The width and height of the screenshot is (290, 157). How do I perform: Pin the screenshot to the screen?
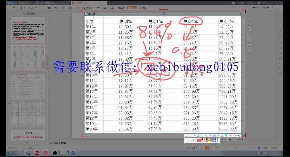(x=226, y=136)
